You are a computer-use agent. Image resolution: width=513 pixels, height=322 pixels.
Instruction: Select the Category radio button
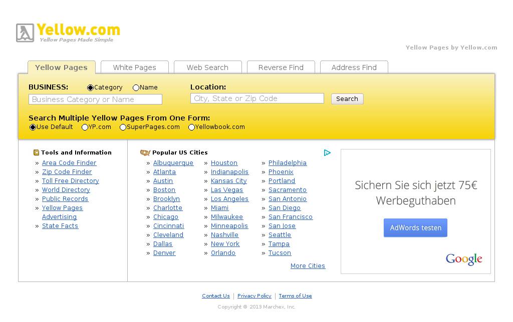(91, 88)
